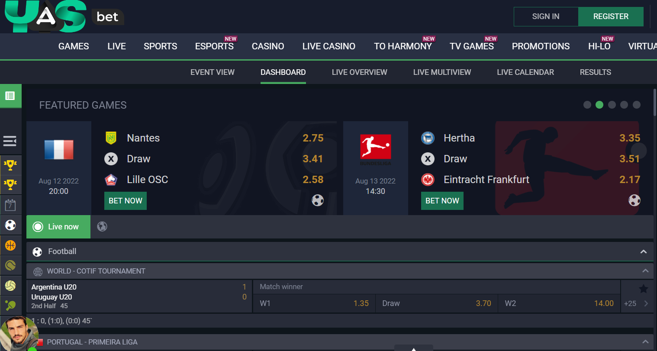Click the Sign In button
This screenshot has height=351, width=657.
click(546, 16)
